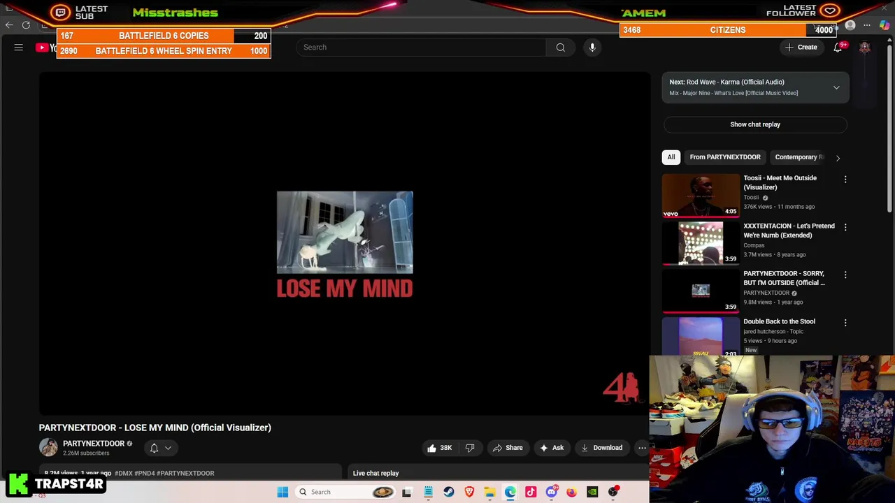
Task: Open the Copilot sidebar icon
Action: pos(885,26)
